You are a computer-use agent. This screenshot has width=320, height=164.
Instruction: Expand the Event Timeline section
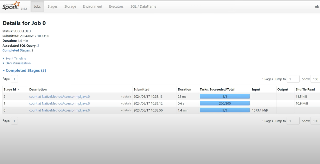coord(16,59)
